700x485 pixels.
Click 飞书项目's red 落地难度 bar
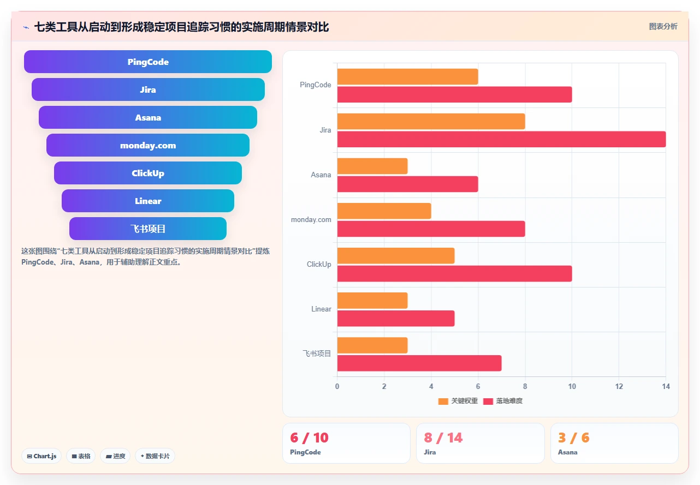tap(419, 363)
